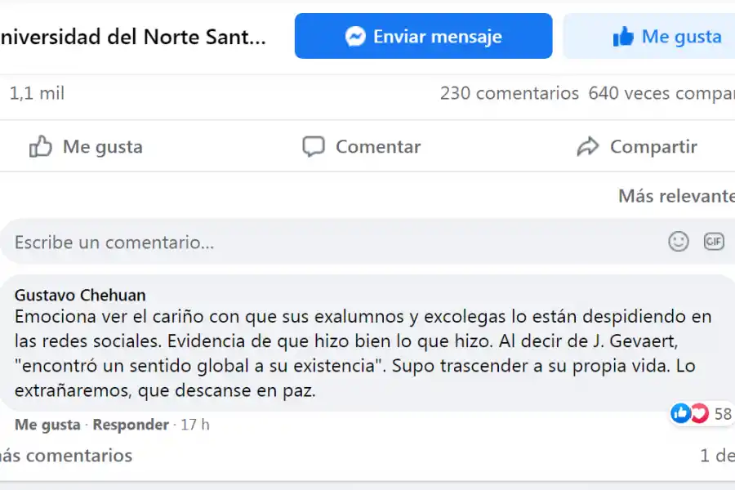Click the love reaction icon on Gustavo's comment

click(699, 413)
